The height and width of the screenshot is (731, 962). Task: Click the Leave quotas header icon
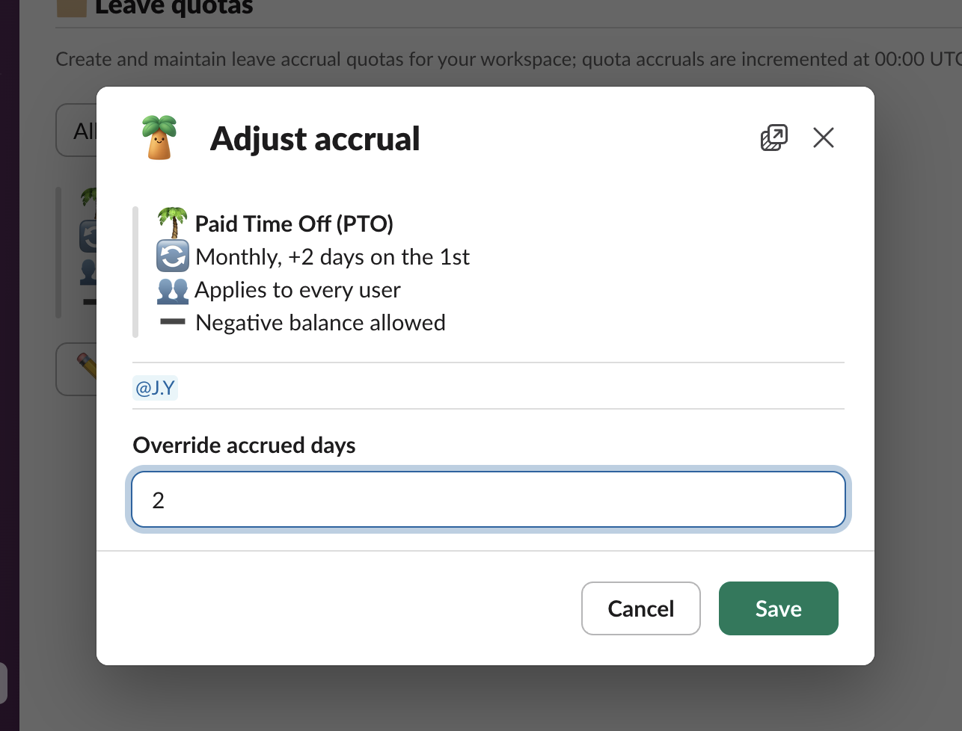pos(72,8)
